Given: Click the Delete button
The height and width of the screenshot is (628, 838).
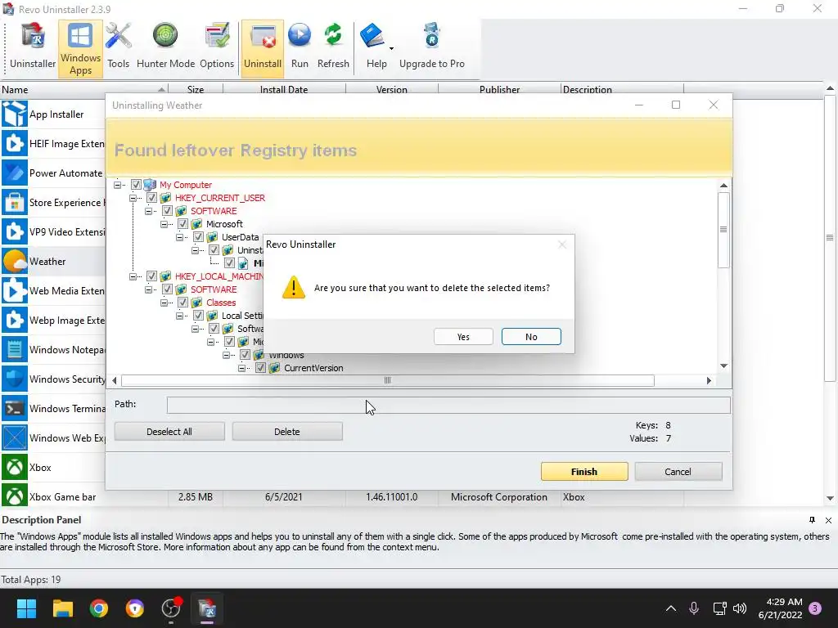Looking at the screenshot, I should (x=287, y=432).
